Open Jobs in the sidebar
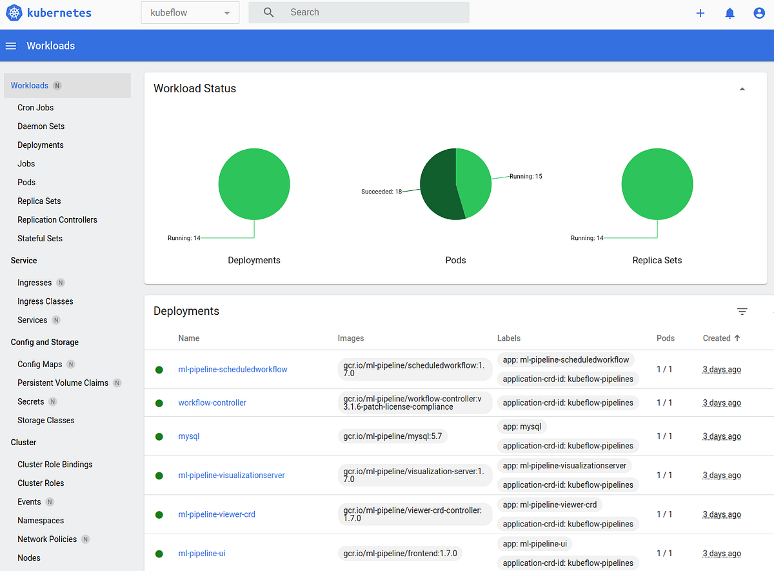This screenshot has height=571, width=774. point(26,164)
